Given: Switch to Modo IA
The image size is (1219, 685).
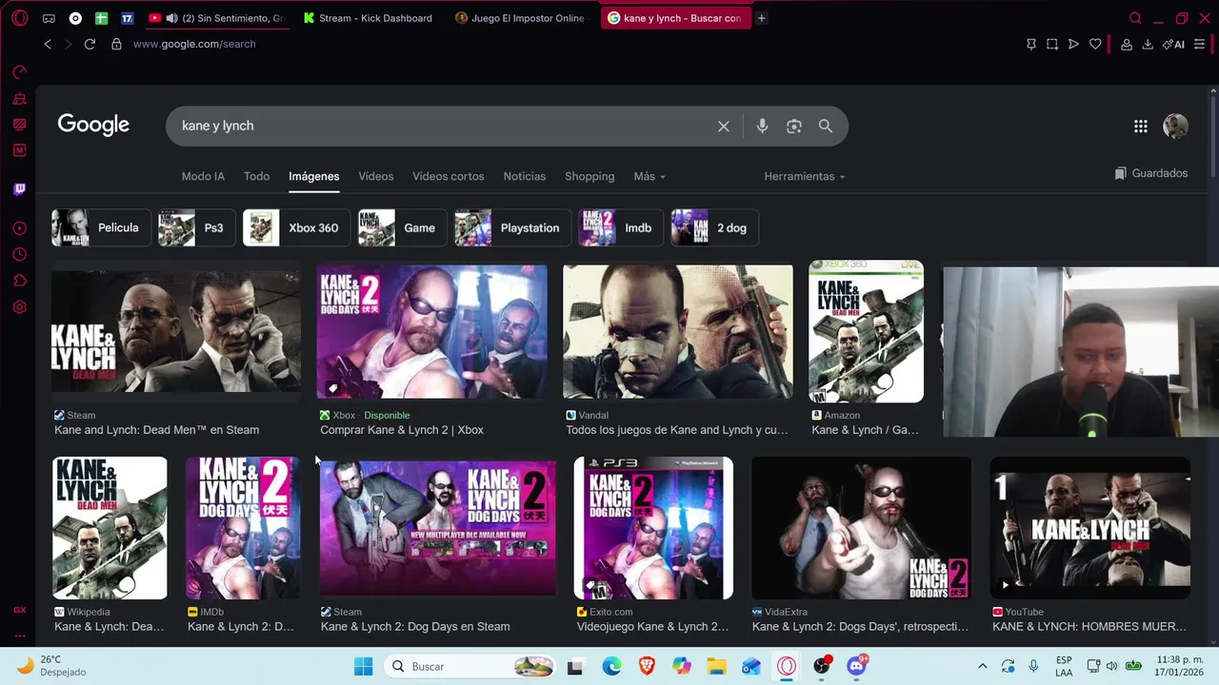Looking at the screenshot, I should (x=203, y=176).
